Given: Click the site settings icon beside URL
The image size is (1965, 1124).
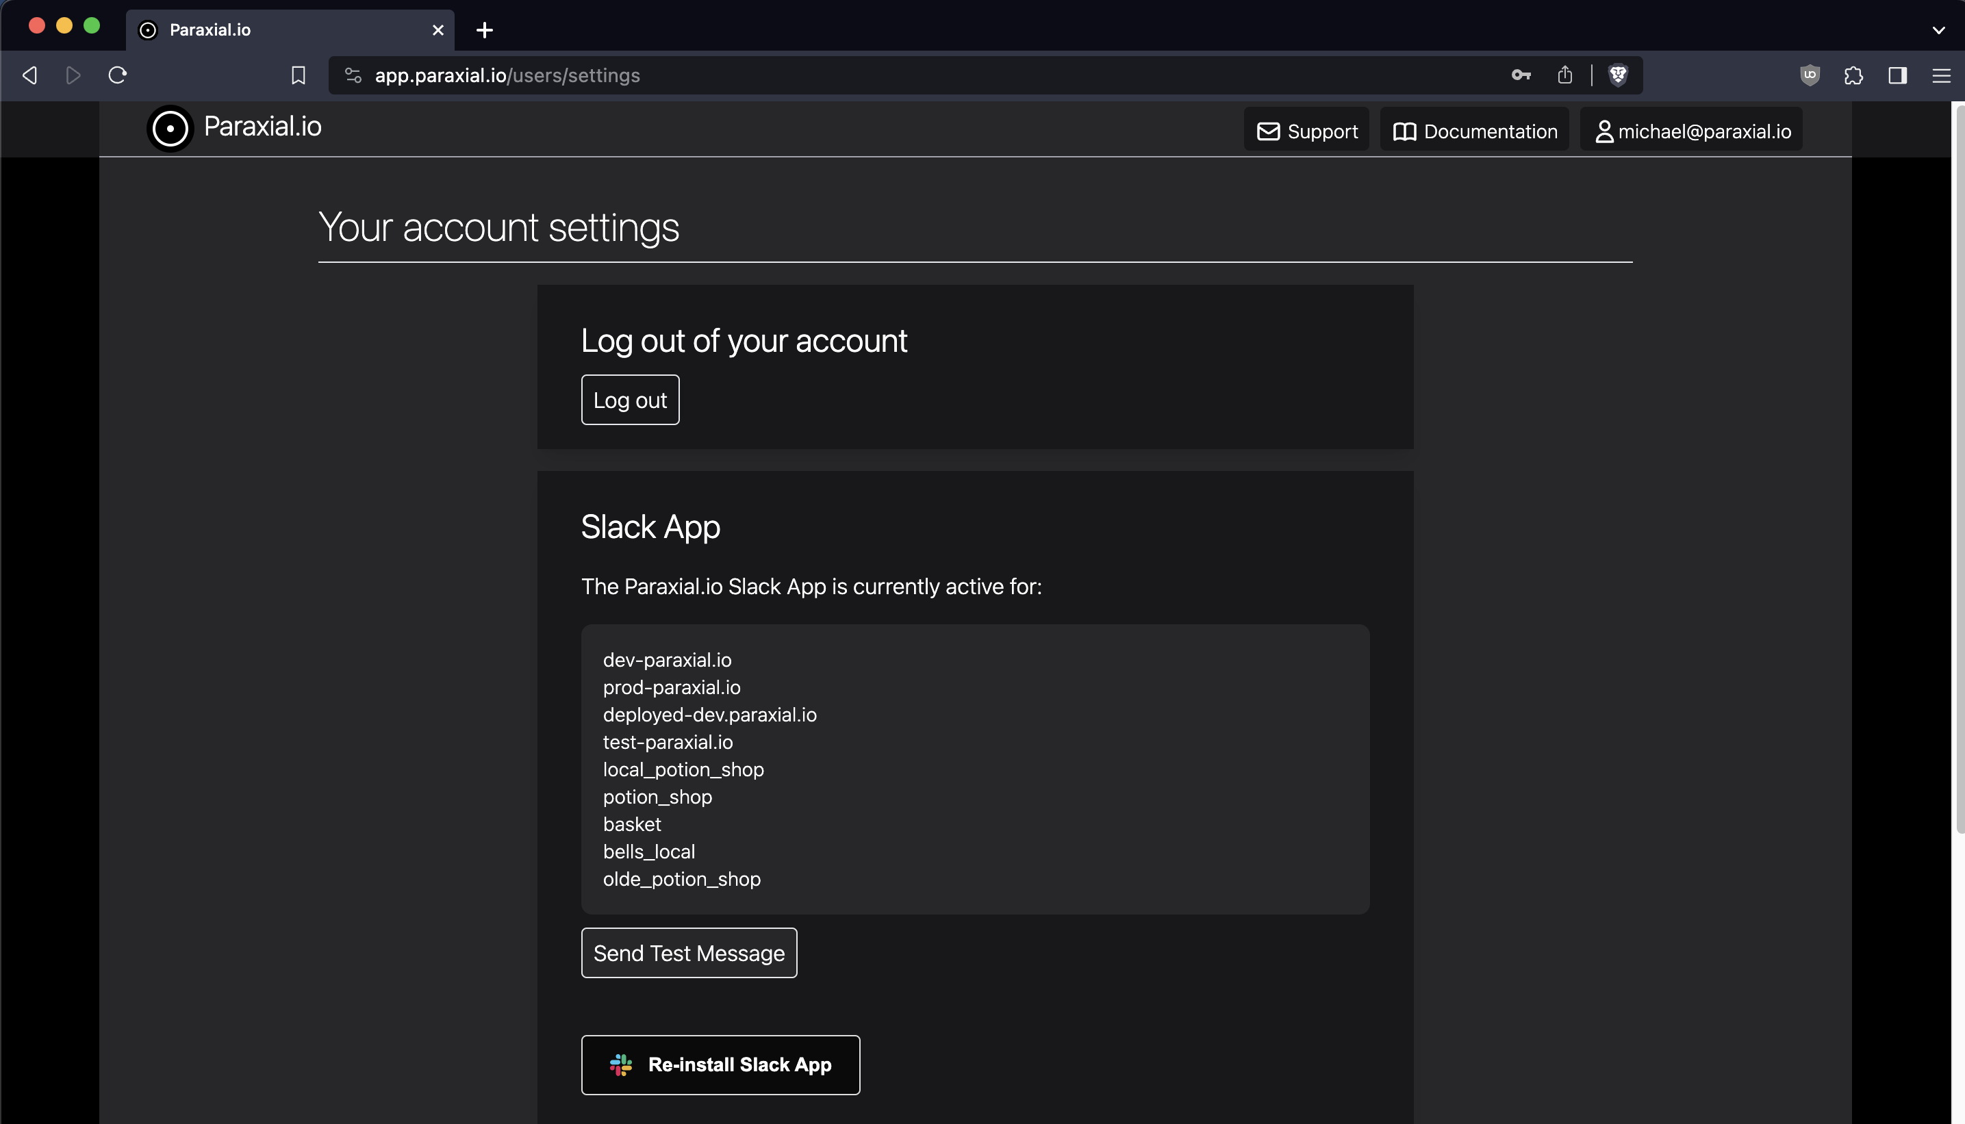Looking at the screenshot, I should 353,75.
